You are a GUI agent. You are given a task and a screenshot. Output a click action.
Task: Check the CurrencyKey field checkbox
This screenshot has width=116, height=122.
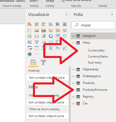tap(80, 50)
